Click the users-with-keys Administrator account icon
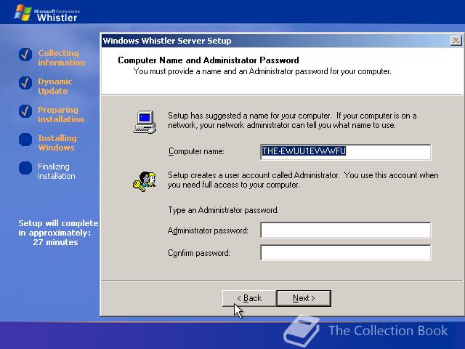This screenshot has height=349, width=465. (145, 181)
